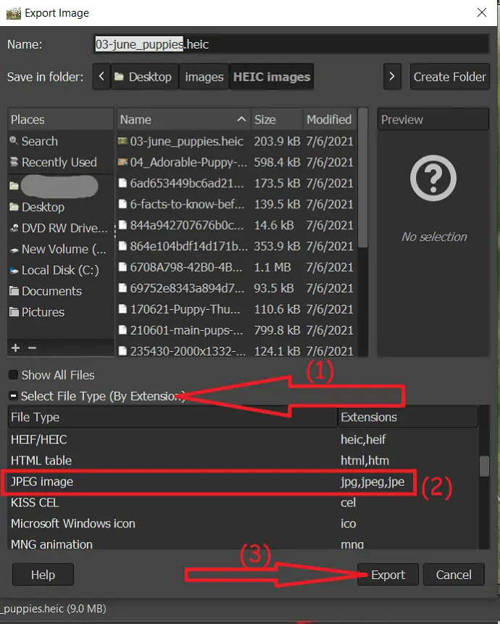This screenshot has width=500, height=624.
Task: Choose KISS CEL file type
Action: 243,502
